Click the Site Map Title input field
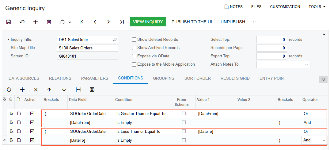 tap(88, 48)
